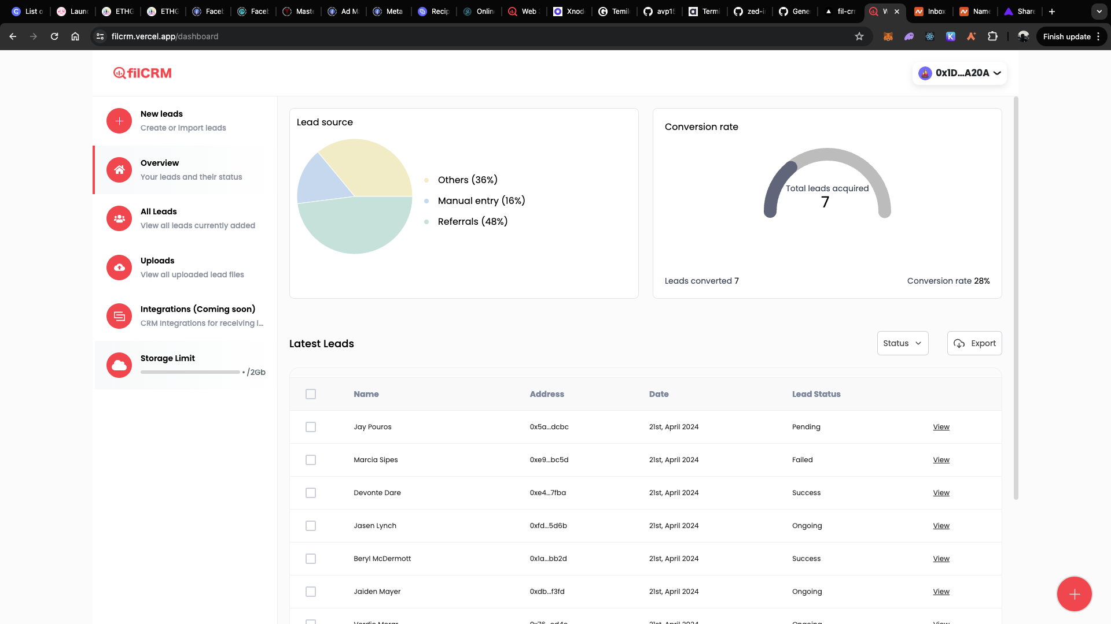The width and height of the screenshot is (1111, 624).
Task: View Jaiden Mayer lead details
Action: pos(941,592)
